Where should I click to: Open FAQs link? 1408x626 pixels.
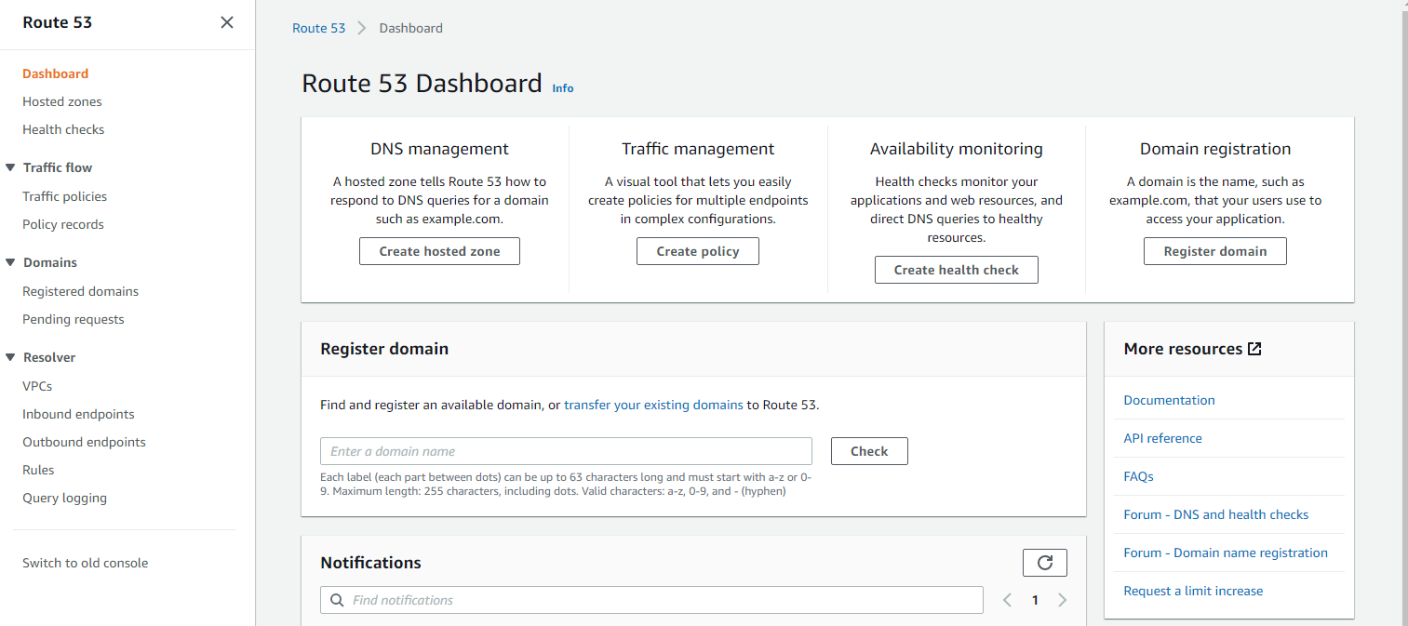[x=1138, y=476]
